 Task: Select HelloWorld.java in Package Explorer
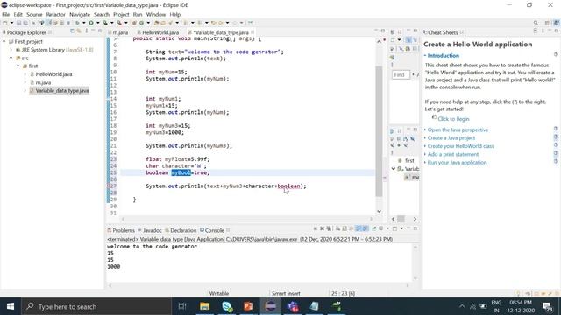tap(53, 74)
